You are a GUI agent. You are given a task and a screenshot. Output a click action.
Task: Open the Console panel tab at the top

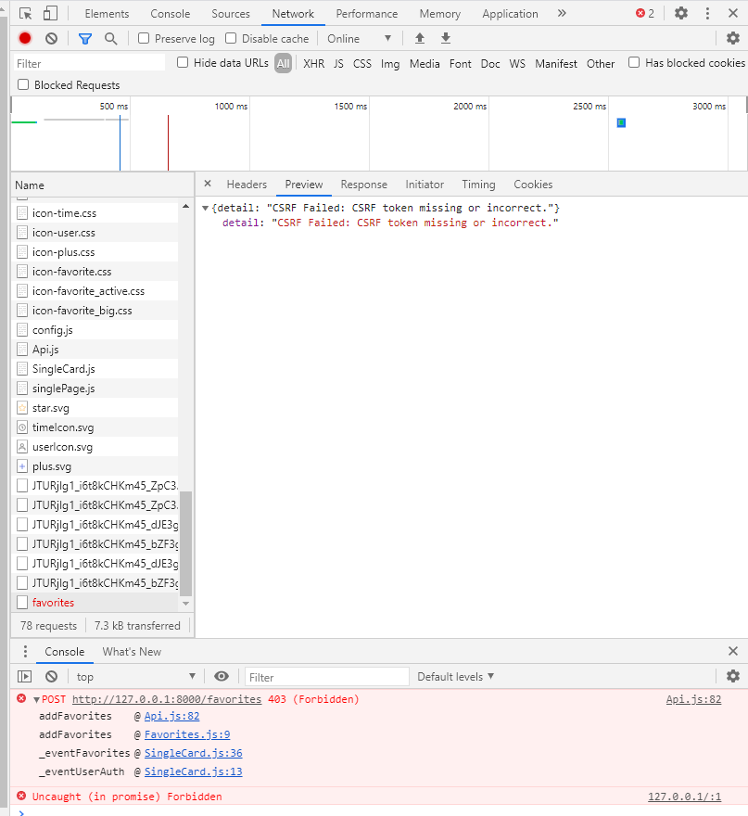(x=170, y=14)
